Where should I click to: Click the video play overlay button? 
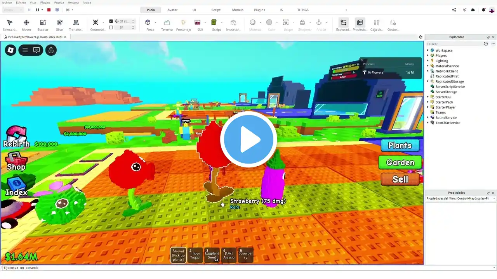point(248,139)
